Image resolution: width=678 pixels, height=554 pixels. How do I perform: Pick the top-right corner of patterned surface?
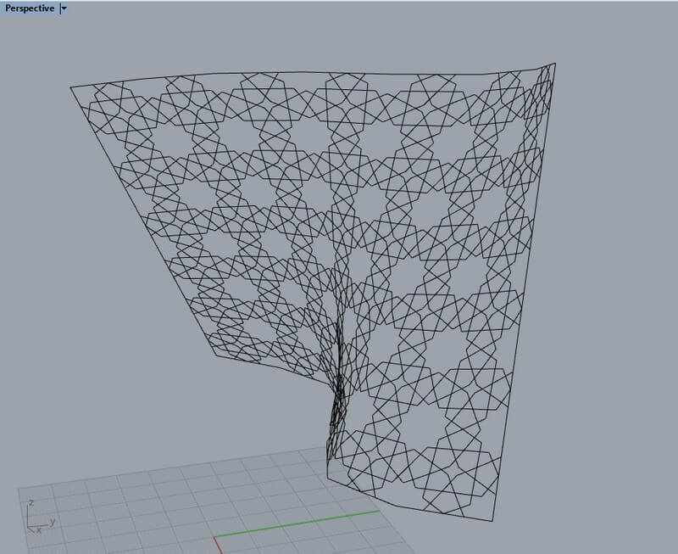(x=555, y=64)
